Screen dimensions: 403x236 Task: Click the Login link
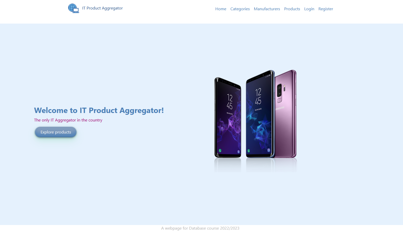tap(309, 9)
